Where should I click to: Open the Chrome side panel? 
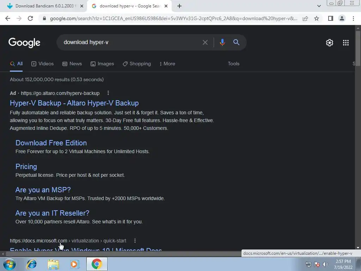pos(331,18)
